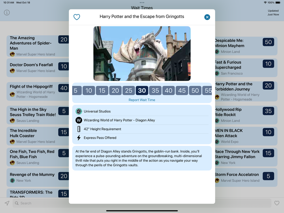The image size is (284, 213).
Task: Select the Universal Studios row text
Action: [x=97, y=111]
